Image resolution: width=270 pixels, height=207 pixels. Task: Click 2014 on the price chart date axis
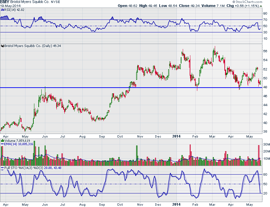pyautogui.click(x=176, y=136)
